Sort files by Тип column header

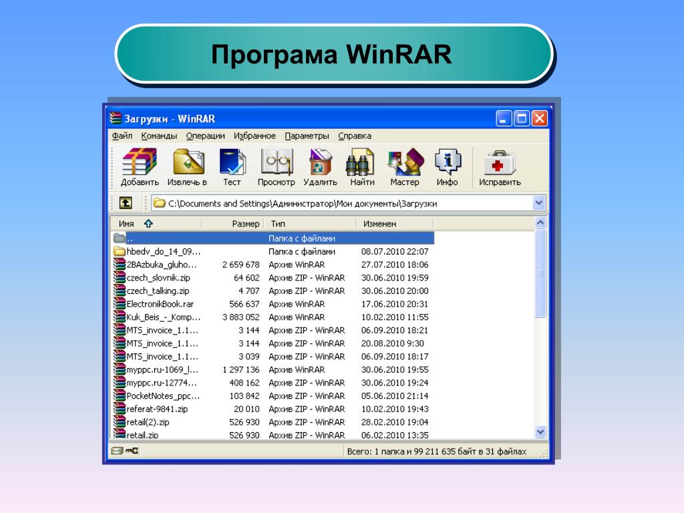point(310,223)
